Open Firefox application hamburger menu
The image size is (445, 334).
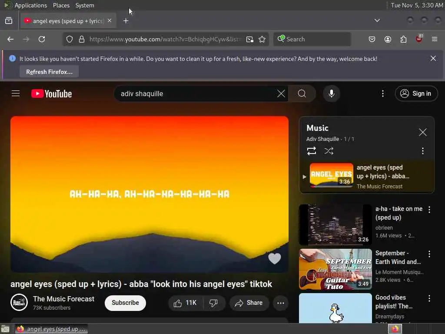[x=435, y=39]
